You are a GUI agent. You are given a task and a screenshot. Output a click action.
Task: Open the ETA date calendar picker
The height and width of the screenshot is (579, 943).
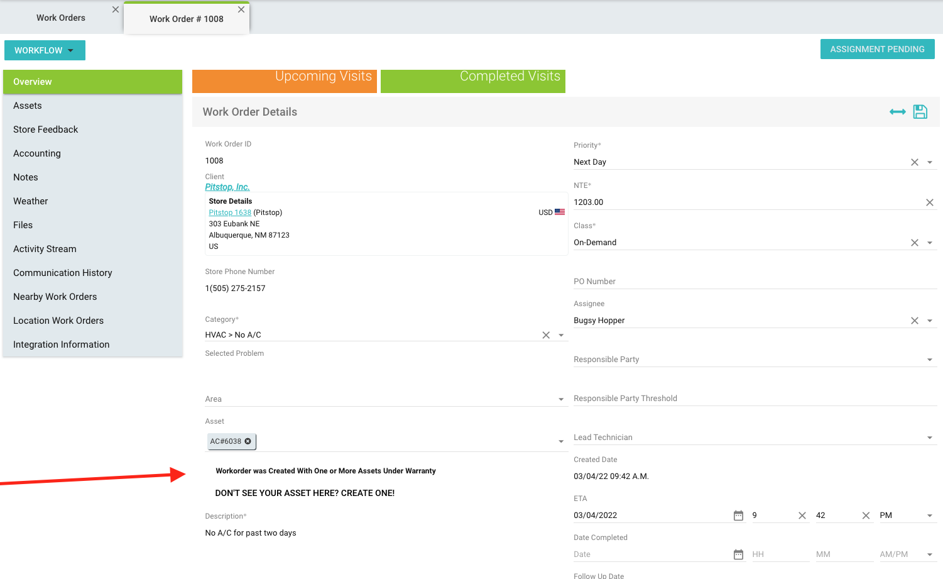point(738,516)
